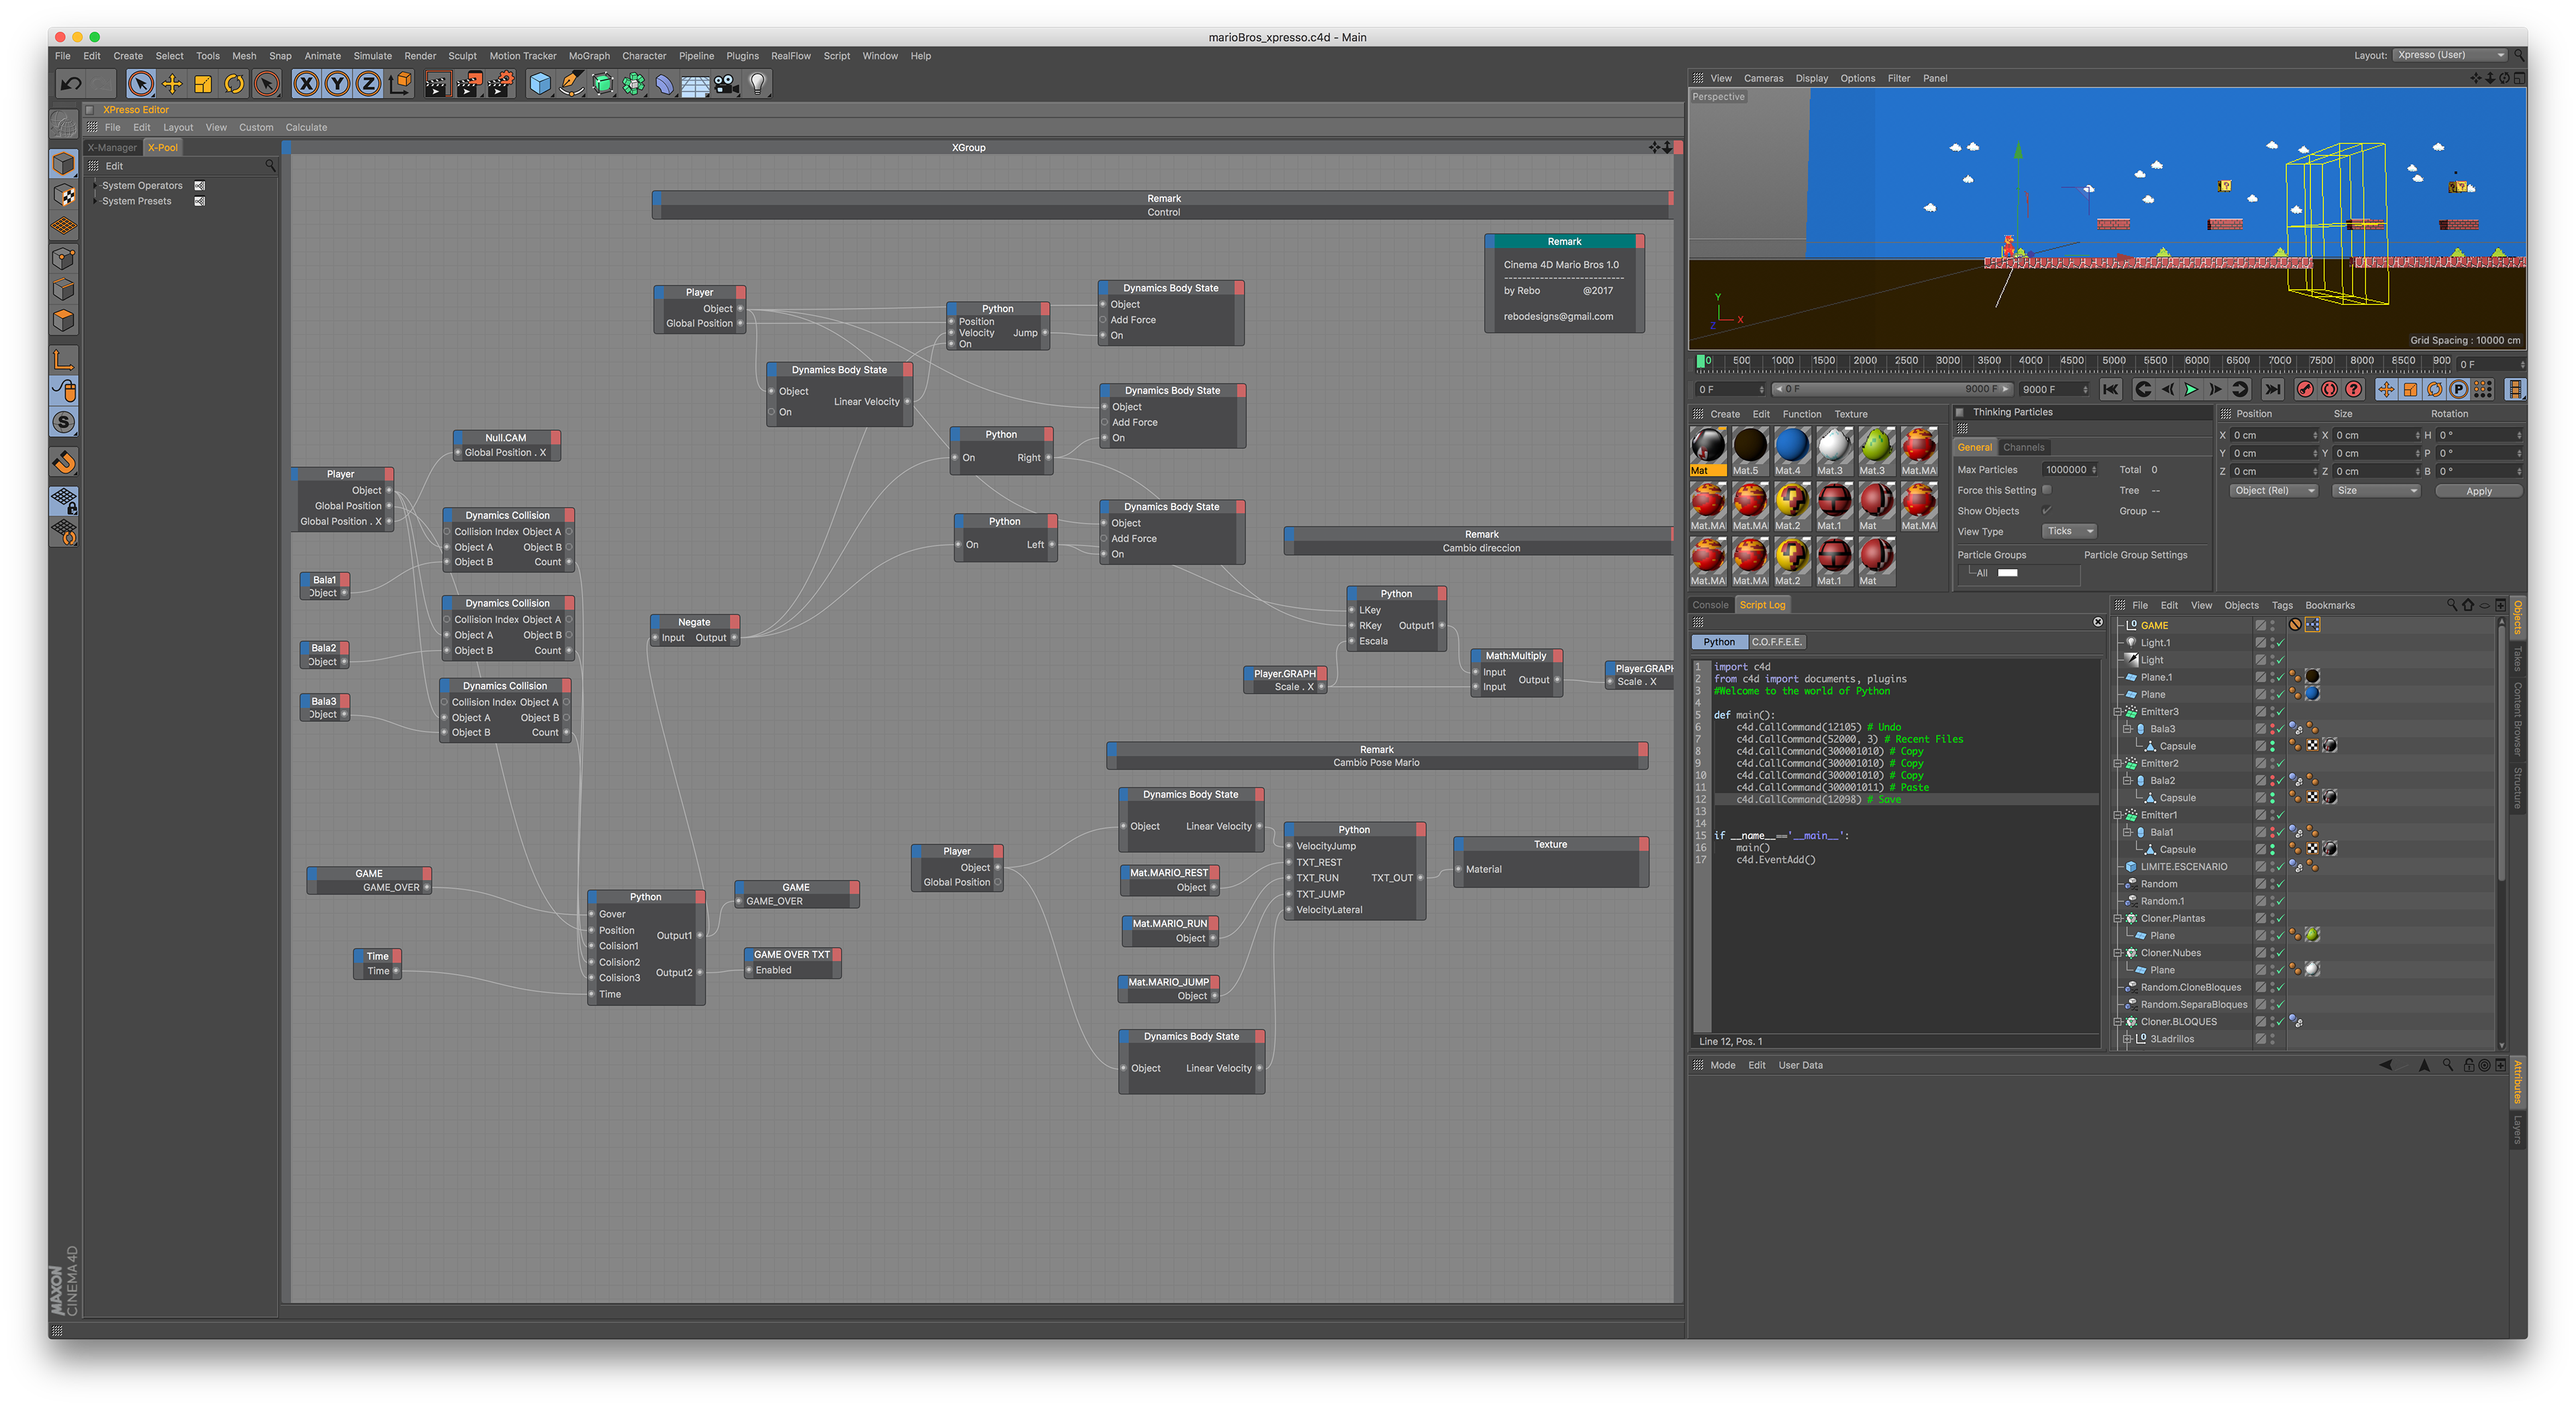Select the Move tool
This screenshot has width=2576, height=1408.
tap(172, 84)
